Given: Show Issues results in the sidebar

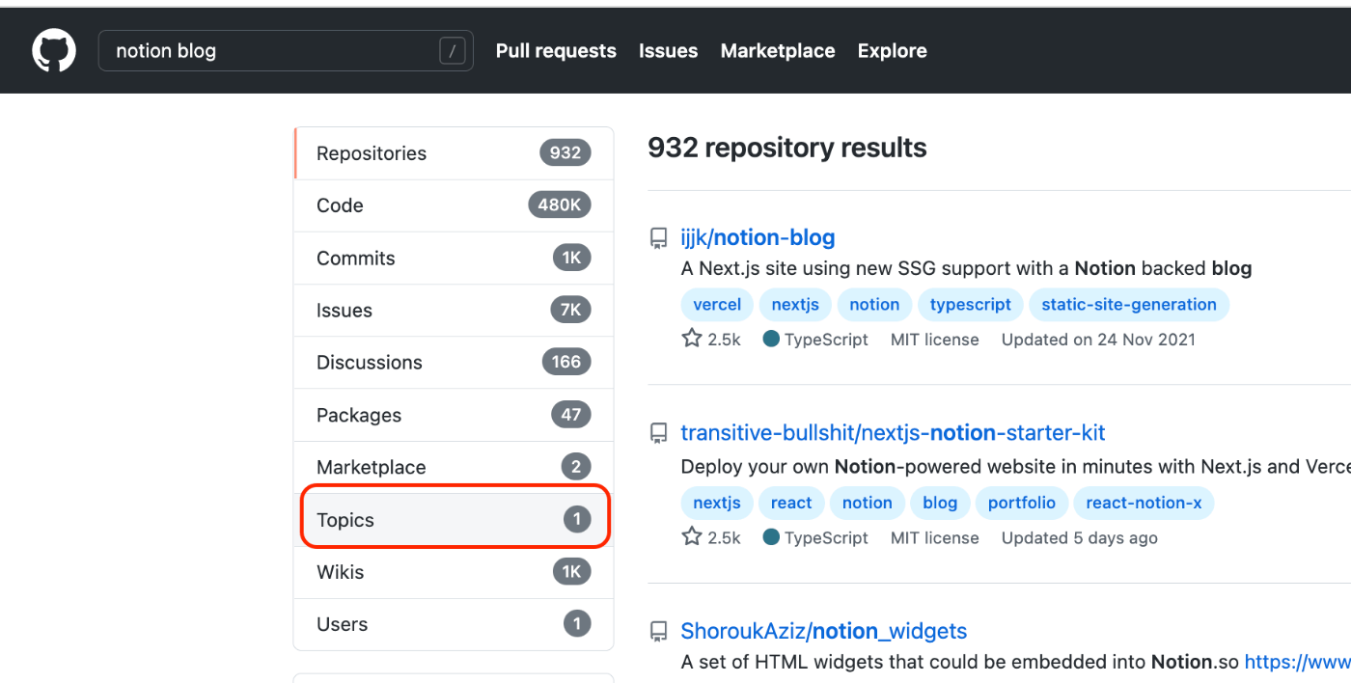Looking at the screenshot, I should click(x=454, y=310).
